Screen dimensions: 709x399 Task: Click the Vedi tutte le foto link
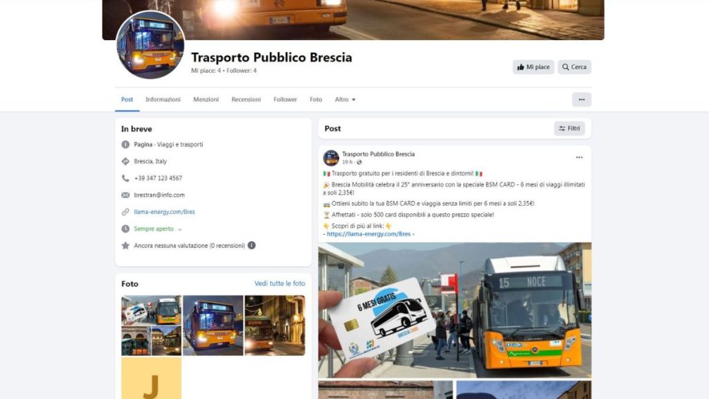[x=280, y=283]
